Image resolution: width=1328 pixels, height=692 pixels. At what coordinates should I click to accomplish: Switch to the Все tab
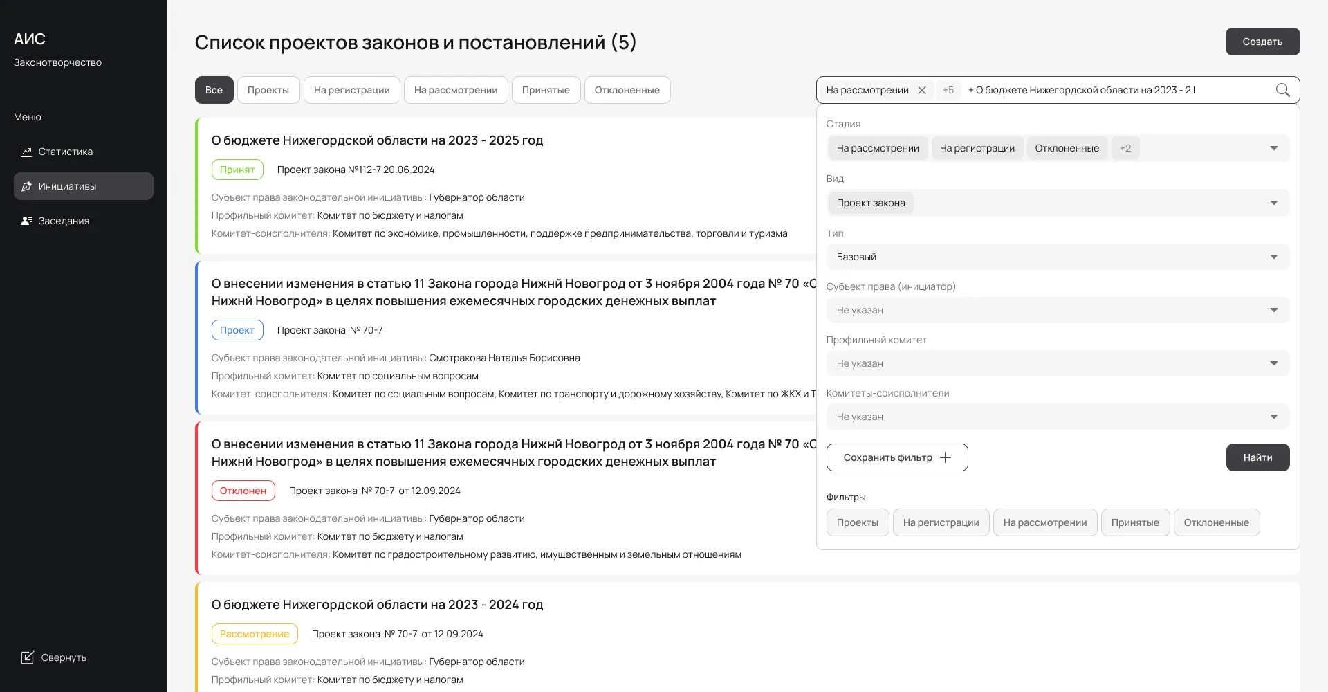[x=214, y=90]
